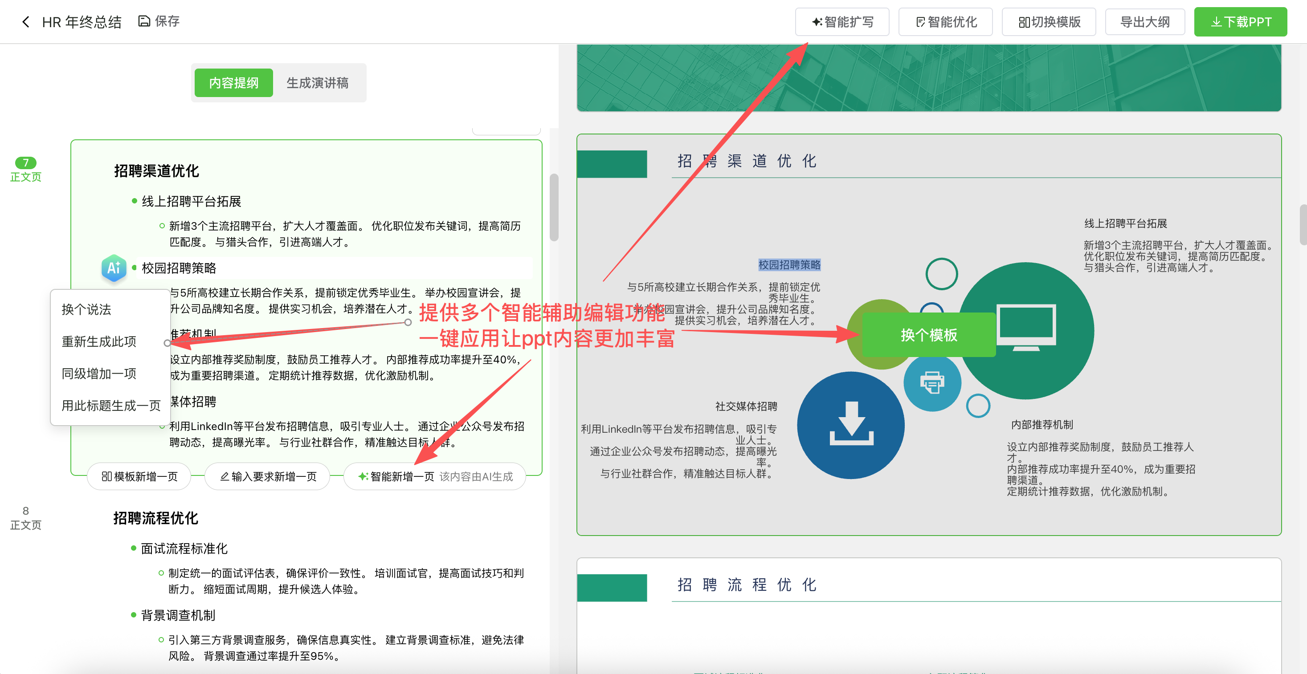Screen dimensions: 1307x674
Task: Click the back arrow to exit the editor
Action: click(x=25, y=21)
